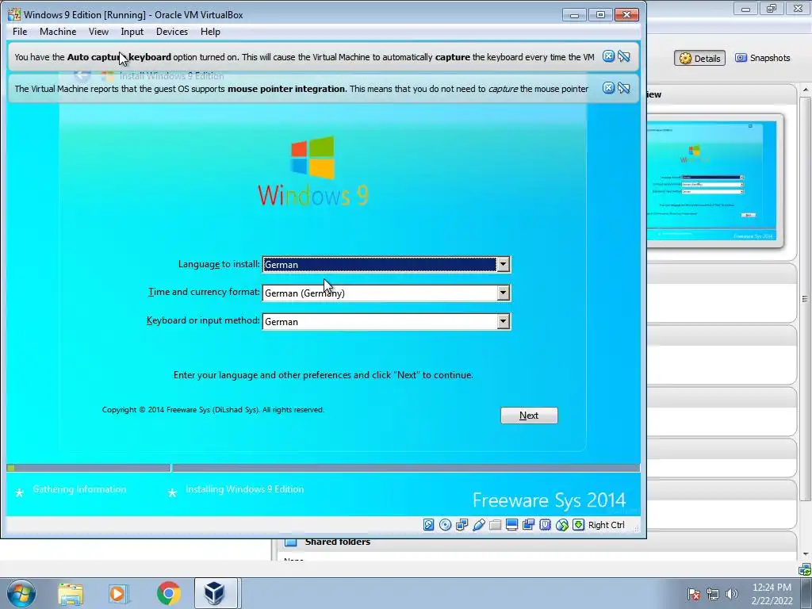Restore down the VirtualBox Manager window
The image size is (812, 609).
coord(772,8)
